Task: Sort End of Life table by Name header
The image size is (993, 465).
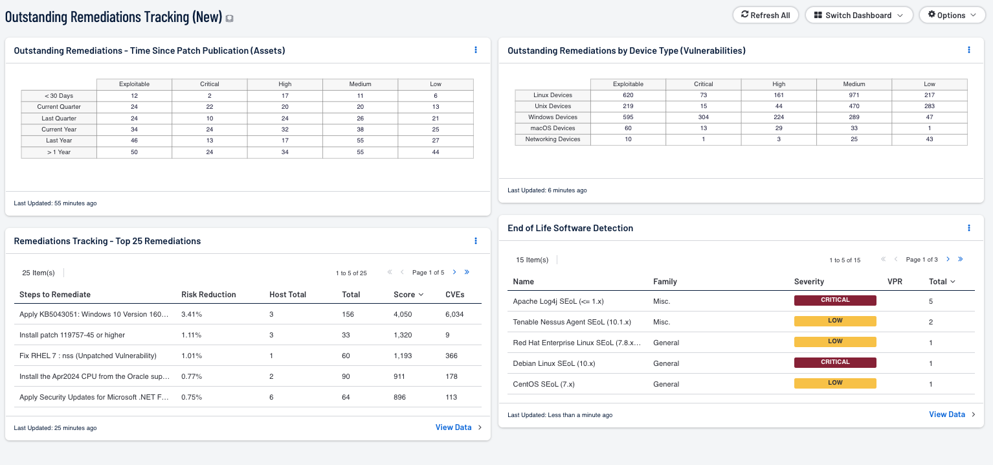Action: coord(524,282)
